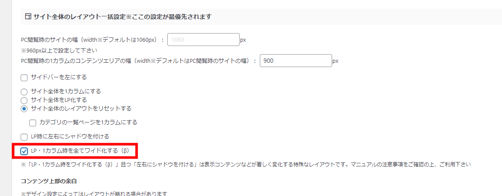
Task: Click the note ※960px以上で設定して下さい
Action: (x=59, y=51)
